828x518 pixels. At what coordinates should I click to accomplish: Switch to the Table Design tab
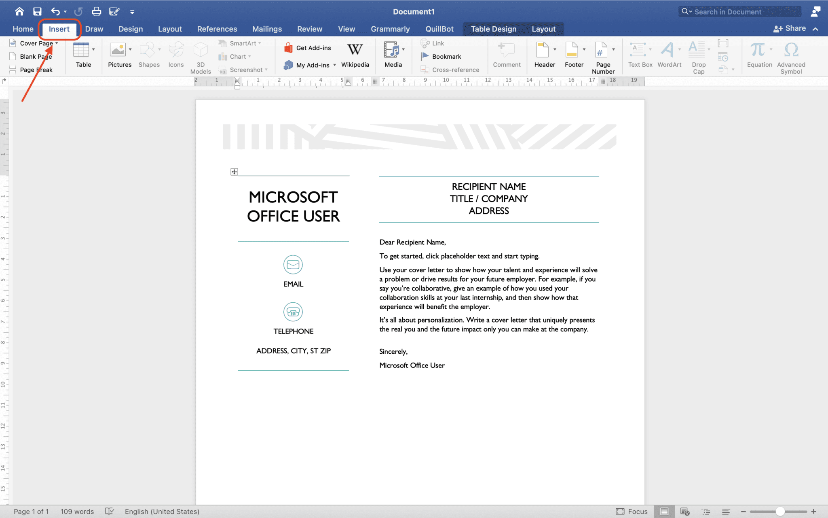click(493, 29)
